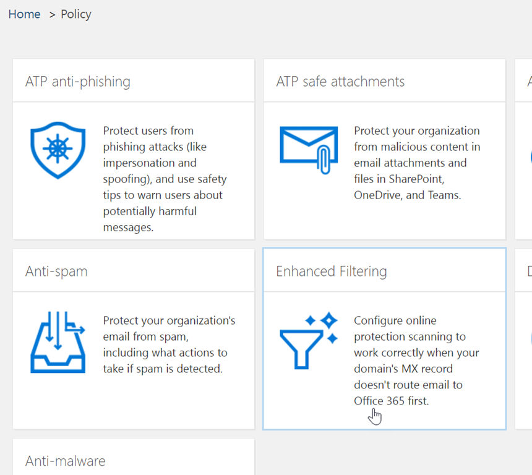Click the anti-phishing shield icon
The image size is (532, 475).
[58, 150]
